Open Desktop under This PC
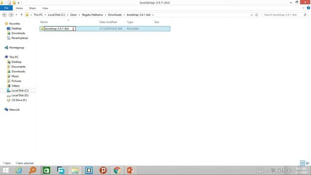This screenshot has height=175, width=311. point(17,62)
